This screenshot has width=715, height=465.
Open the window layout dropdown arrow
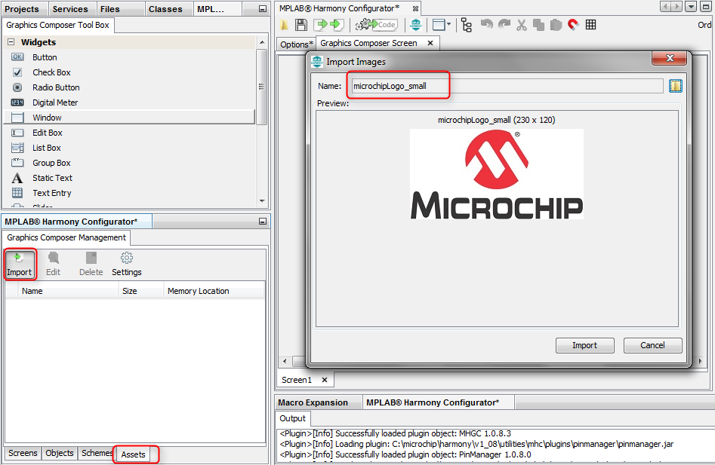449,25
